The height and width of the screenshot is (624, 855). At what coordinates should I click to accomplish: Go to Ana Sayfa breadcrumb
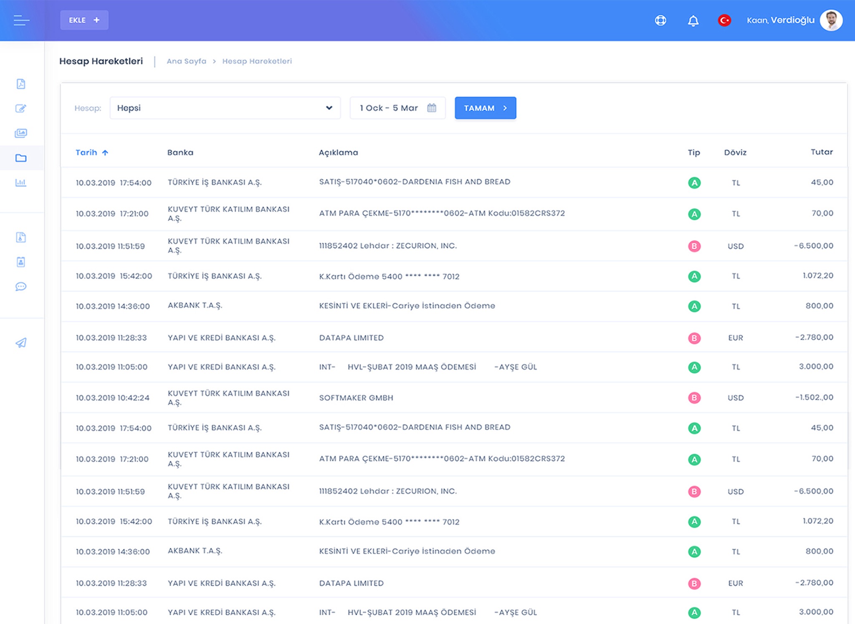pyautogui.click(x=186, y=61)
